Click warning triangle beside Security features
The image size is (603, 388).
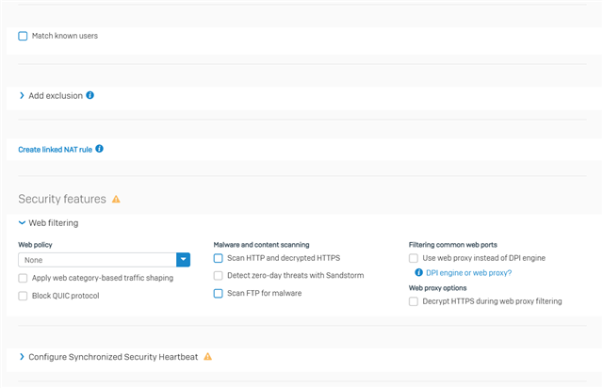116,200
